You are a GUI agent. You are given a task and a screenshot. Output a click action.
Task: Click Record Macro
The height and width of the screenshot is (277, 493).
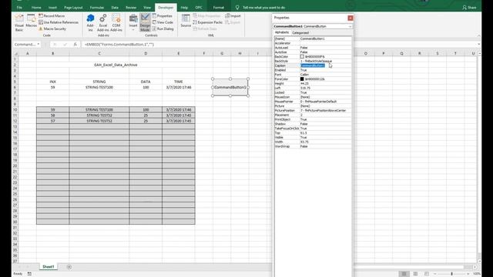(52, 15)
